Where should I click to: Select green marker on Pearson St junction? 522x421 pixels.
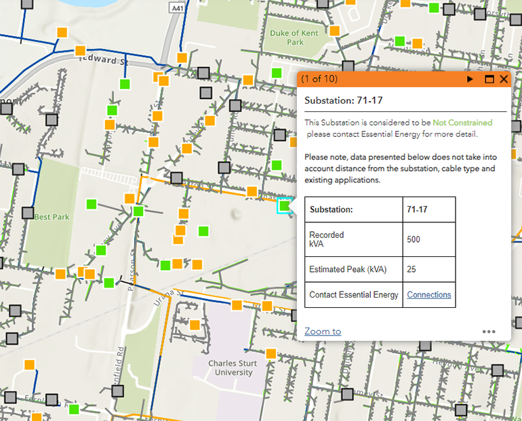point(138,212)
